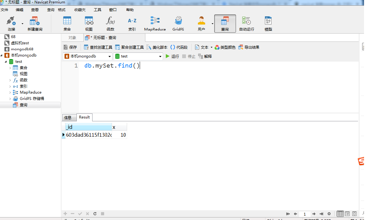Select the cell with value 10

pos(120,135)
